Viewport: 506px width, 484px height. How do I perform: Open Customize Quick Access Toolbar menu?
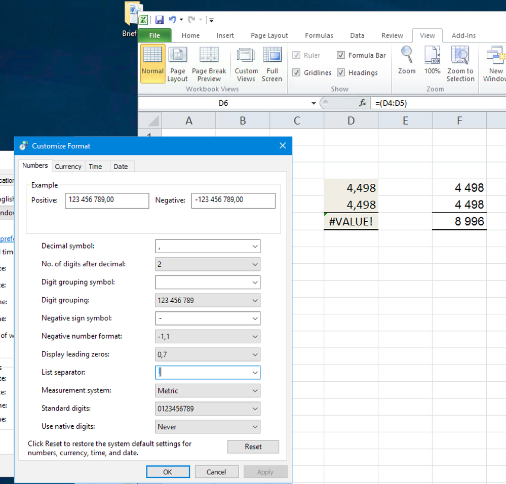(211, 20)
